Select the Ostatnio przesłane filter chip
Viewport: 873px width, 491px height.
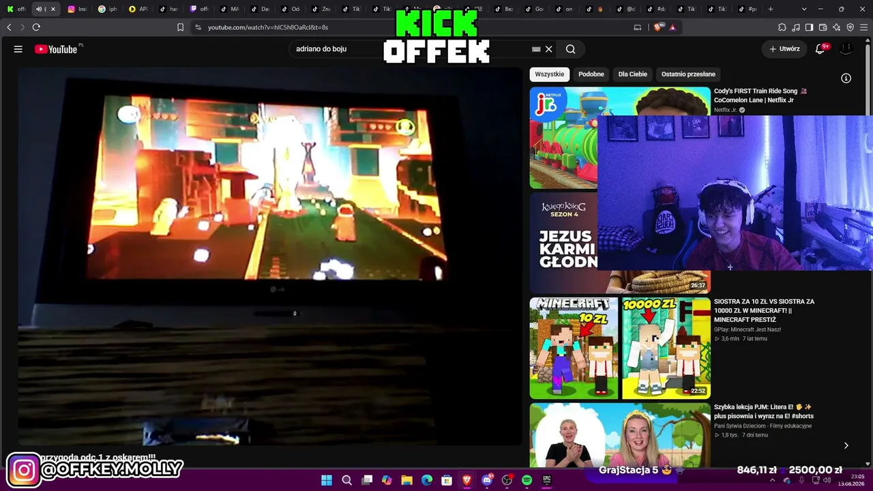[688, 74]
